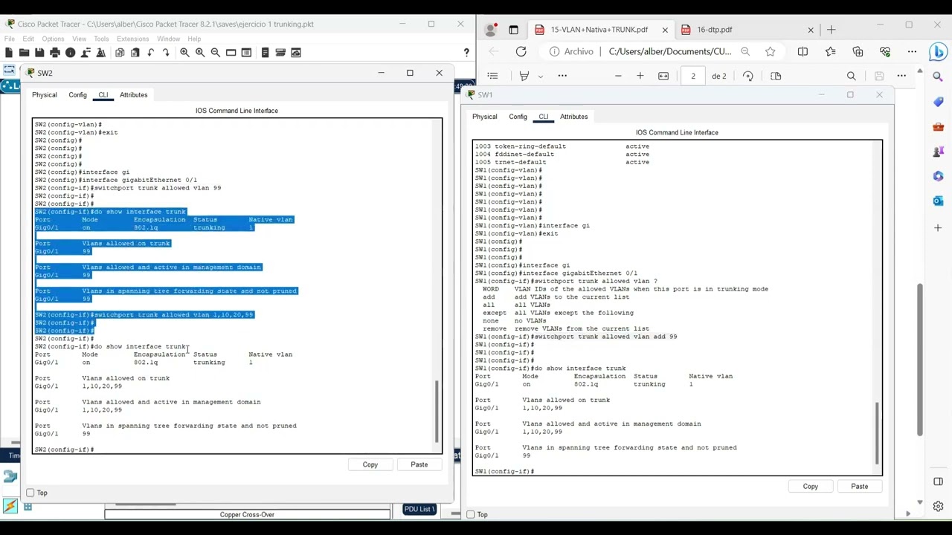The height and width of the screenshot is (535, 952).
Task: Click Paste button in SW2 window
Action: pyautogui.click(x=419, y=464)
